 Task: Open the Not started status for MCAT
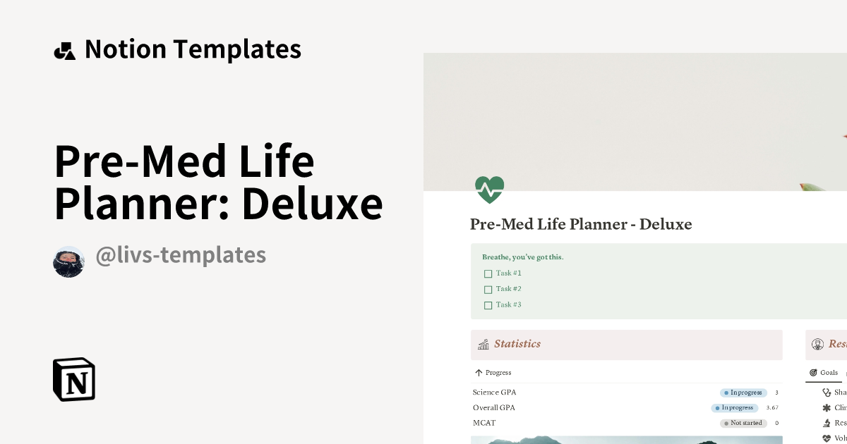click(x=743, y=423)
